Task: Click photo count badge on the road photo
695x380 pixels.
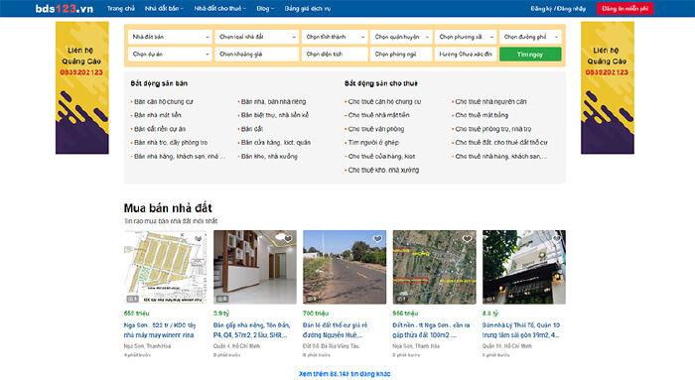Action: coord(312,299)
